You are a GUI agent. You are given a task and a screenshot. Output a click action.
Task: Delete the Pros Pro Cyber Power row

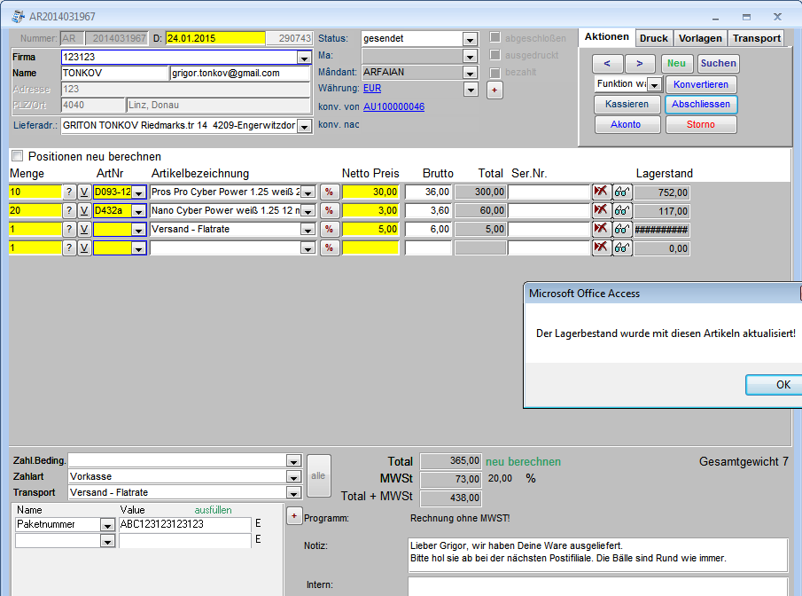tap(601, 192)
